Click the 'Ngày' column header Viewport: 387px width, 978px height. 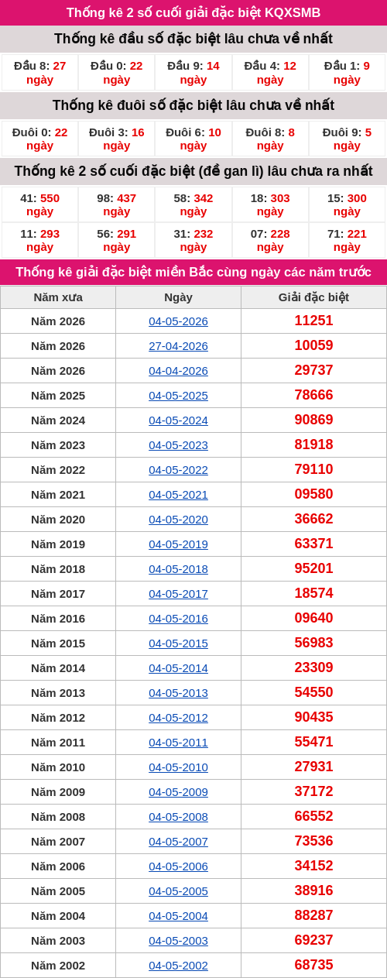click(178, 297)
